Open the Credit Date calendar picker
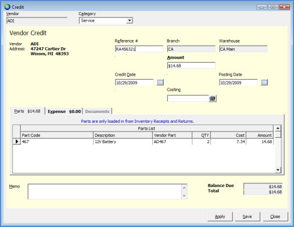Screen dimensions: 294x227 160,82
